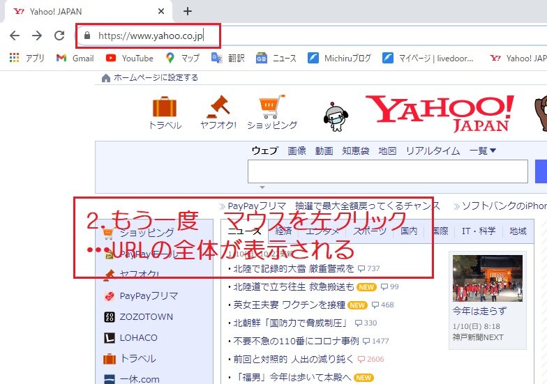Expand the 一覧 dropdown
547x384 pixels.
click(x=483, y=151)
